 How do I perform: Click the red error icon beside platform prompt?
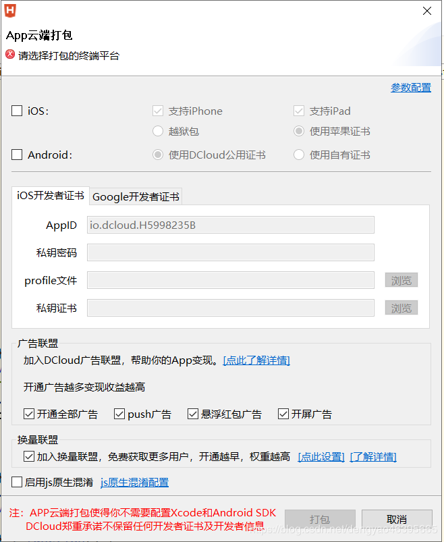click(x=10, y=54)
